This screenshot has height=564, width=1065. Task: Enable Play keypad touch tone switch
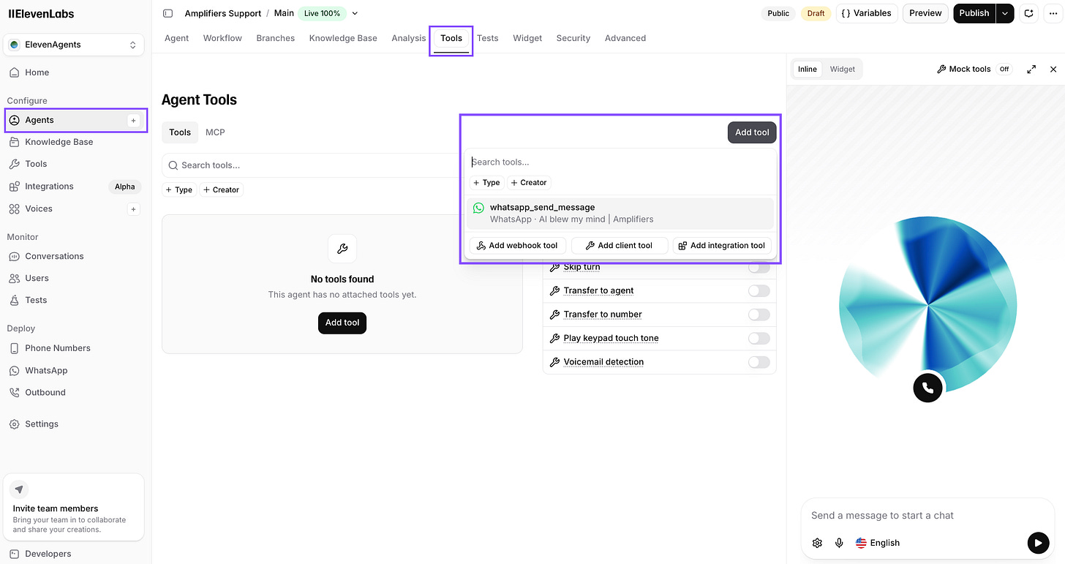point(759,338)
